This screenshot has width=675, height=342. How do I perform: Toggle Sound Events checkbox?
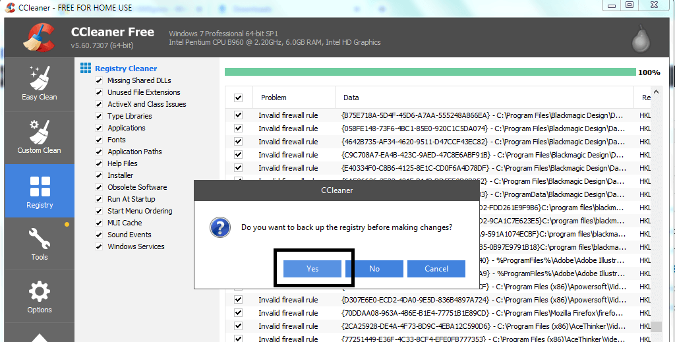coord(99,235)
